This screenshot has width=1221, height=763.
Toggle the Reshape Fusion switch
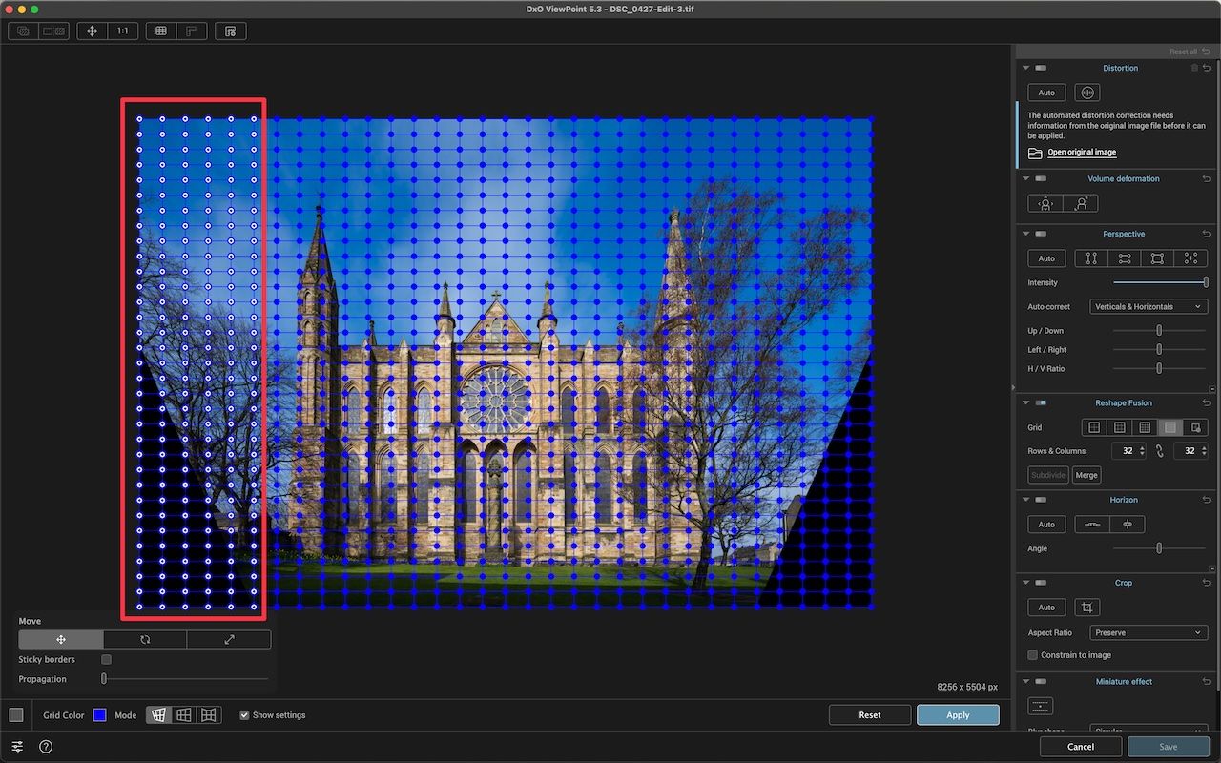tap(1041, 402)
